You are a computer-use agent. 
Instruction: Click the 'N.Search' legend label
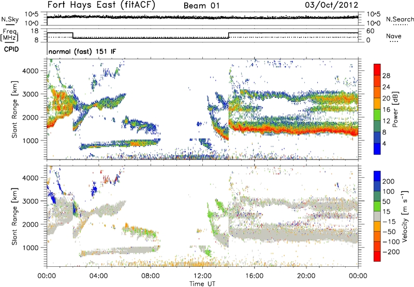pyautogui.click(x=400, y=19)
